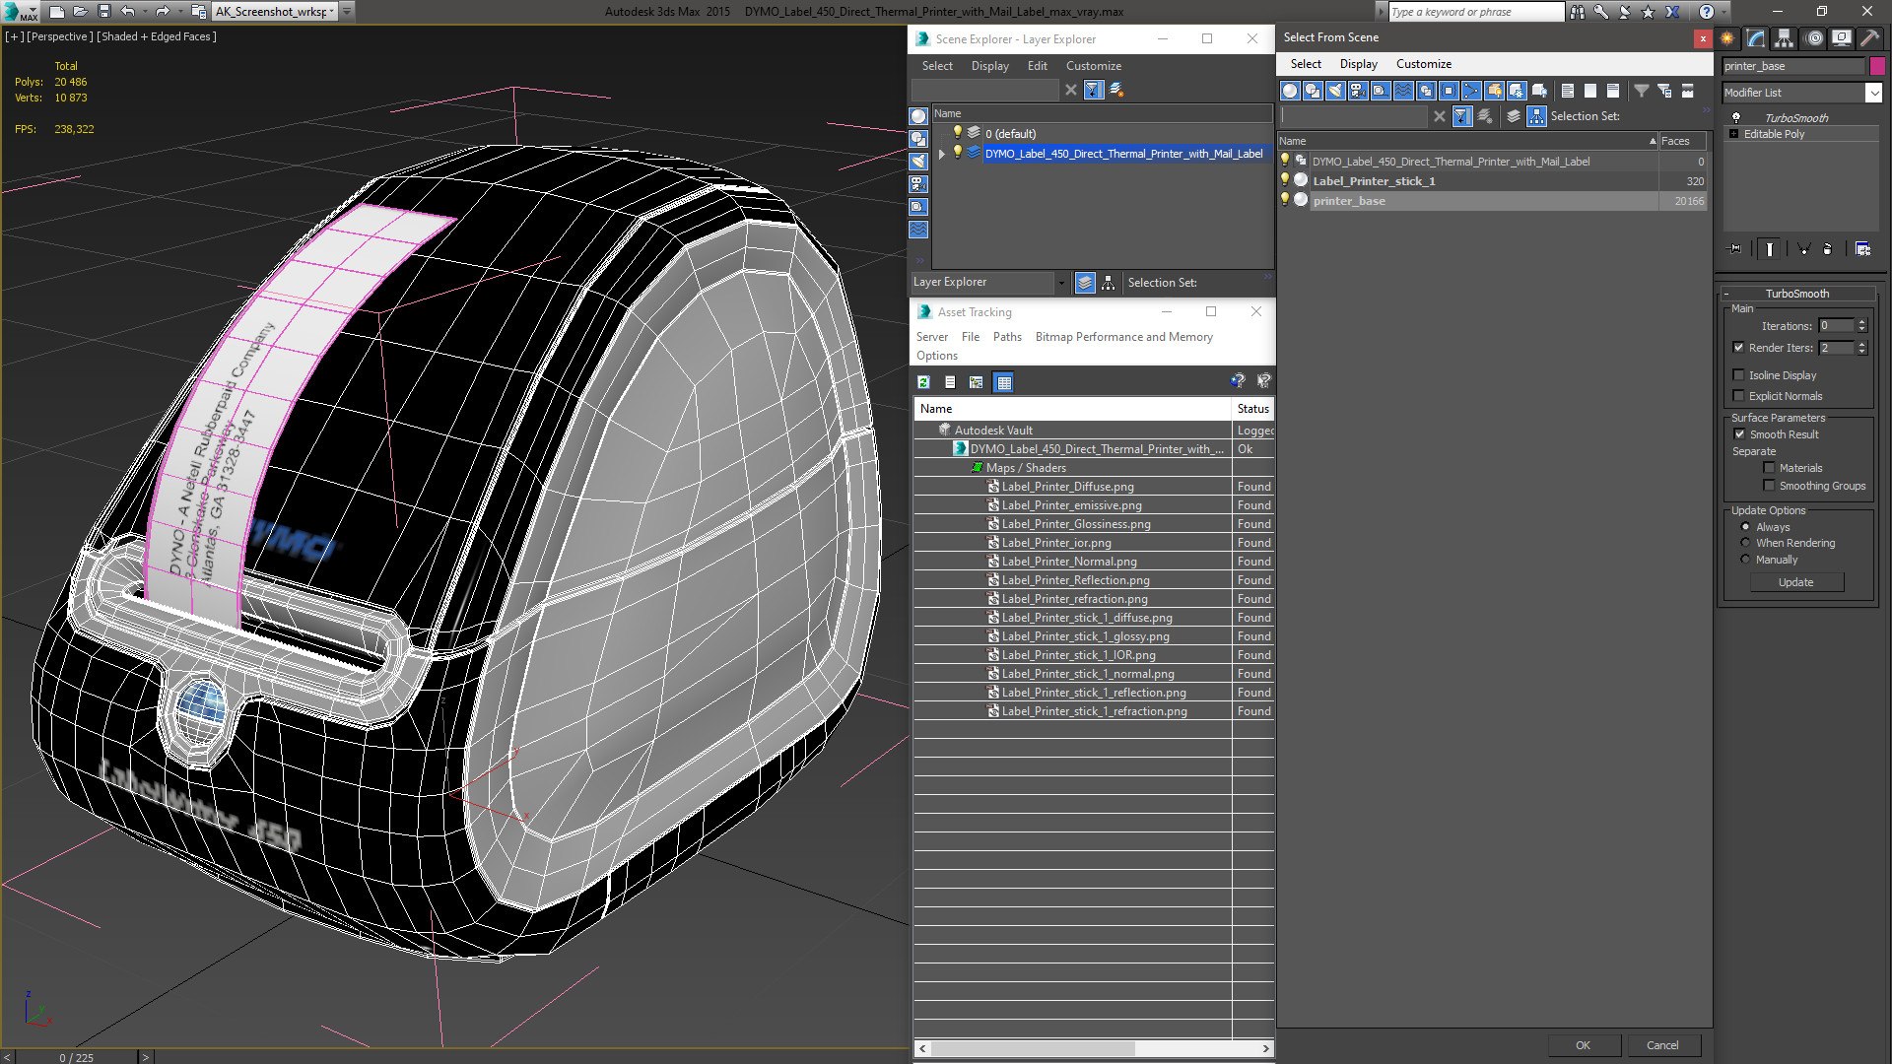
Task: Open a file from the toolbar
Action: 81,12
